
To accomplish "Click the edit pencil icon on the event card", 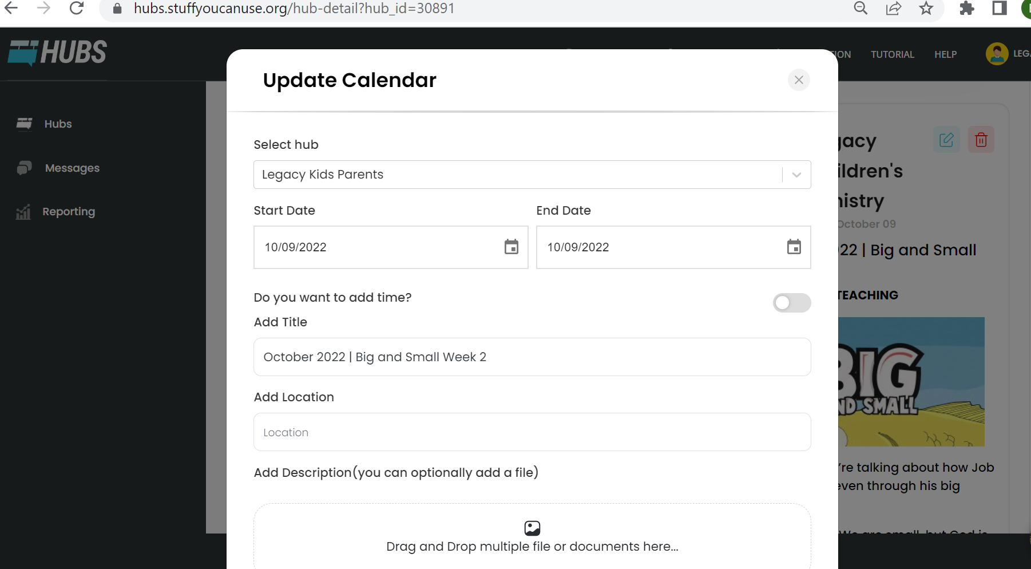I will coord(946,140).
